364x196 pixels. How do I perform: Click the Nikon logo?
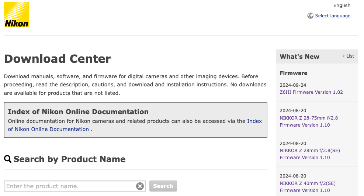coord(17,15)
